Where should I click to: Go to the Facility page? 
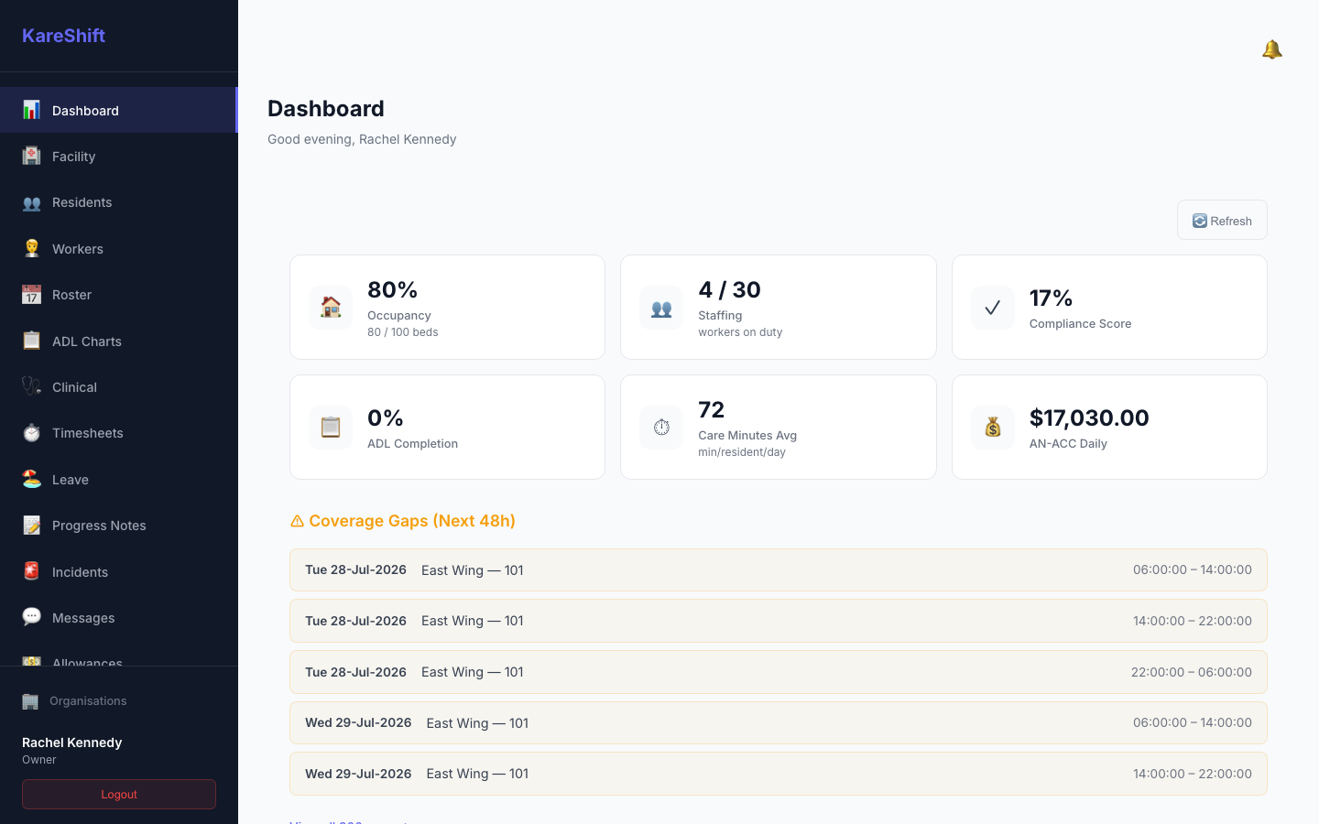point(119,156)
